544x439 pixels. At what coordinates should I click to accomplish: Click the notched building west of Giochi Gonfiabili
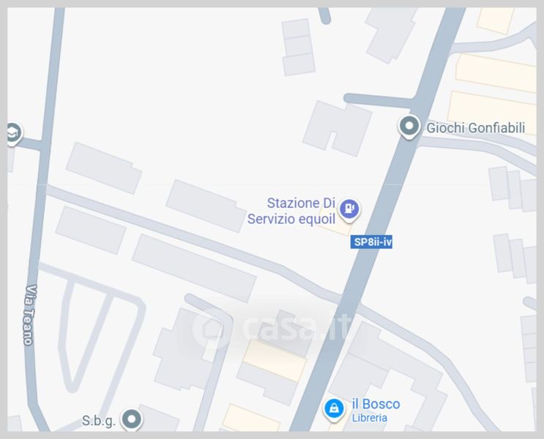pyautogui.click(x=338, y=128)
